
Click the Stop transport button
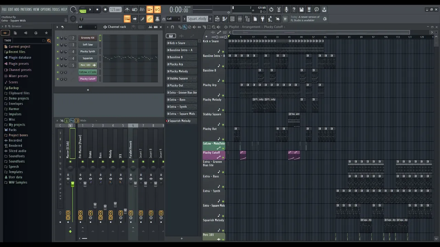coord(98,10)
